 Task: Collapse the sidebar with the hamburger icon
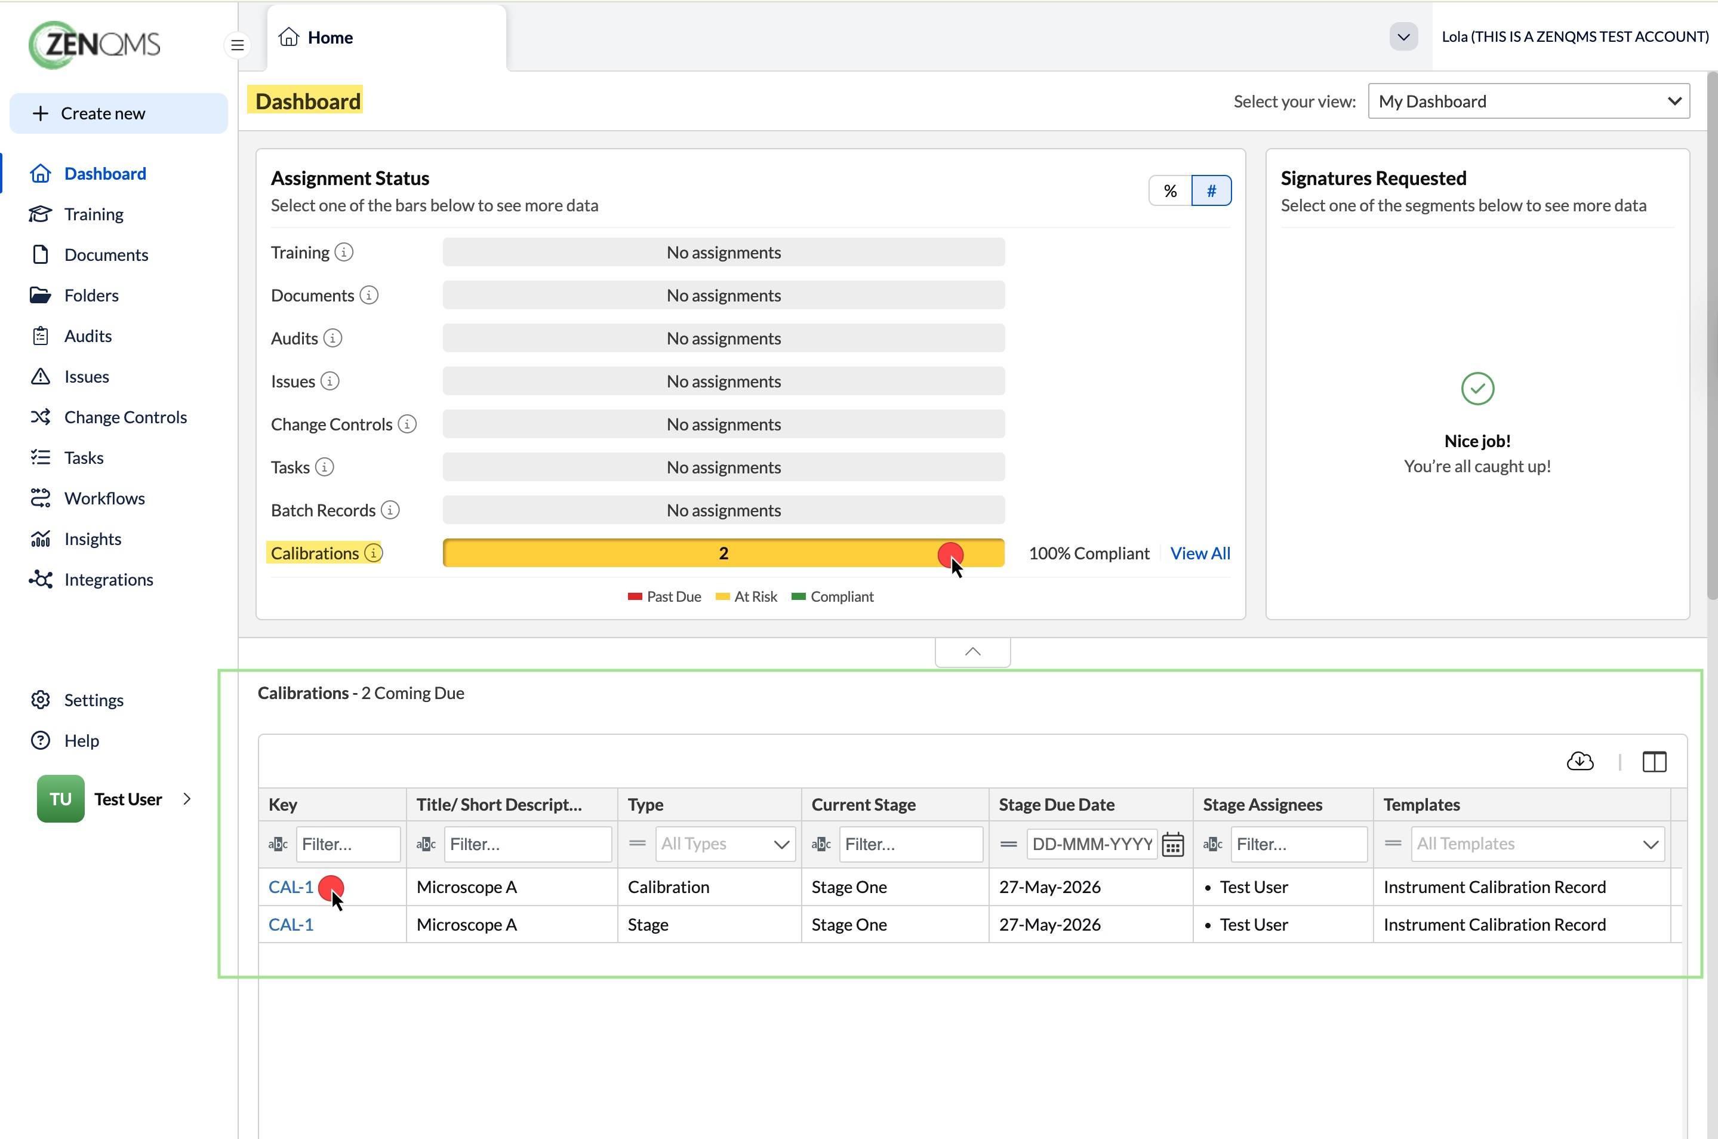click(237, 45)
